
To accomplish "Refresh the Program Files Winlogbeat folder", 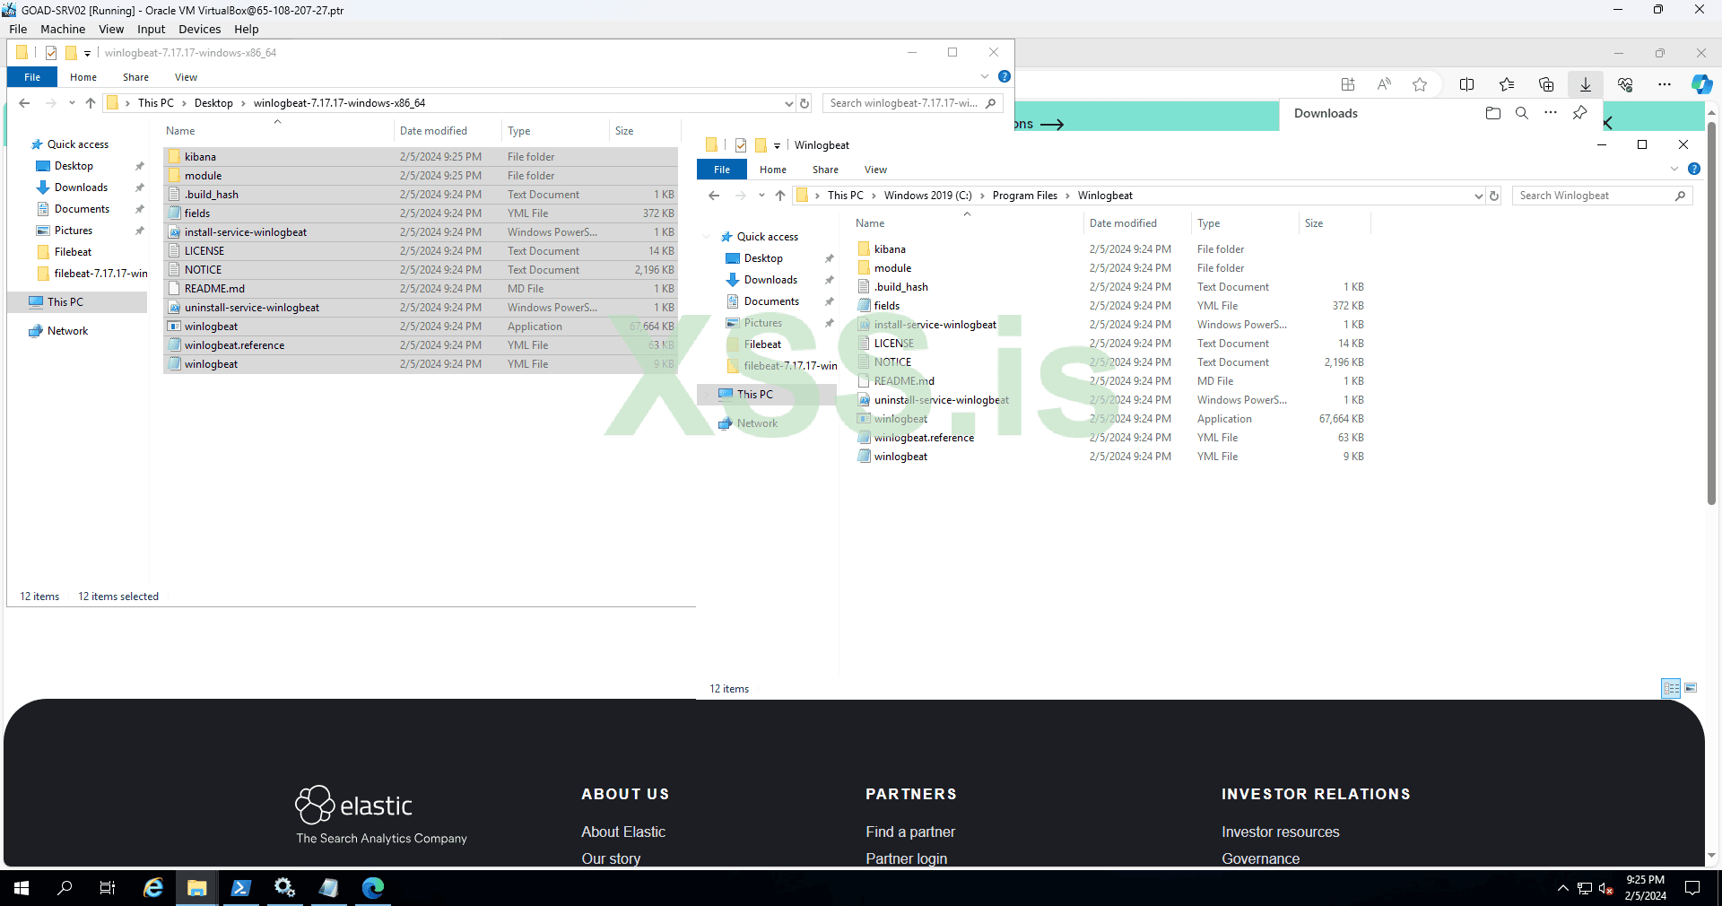I will [x=1494, y=196].
